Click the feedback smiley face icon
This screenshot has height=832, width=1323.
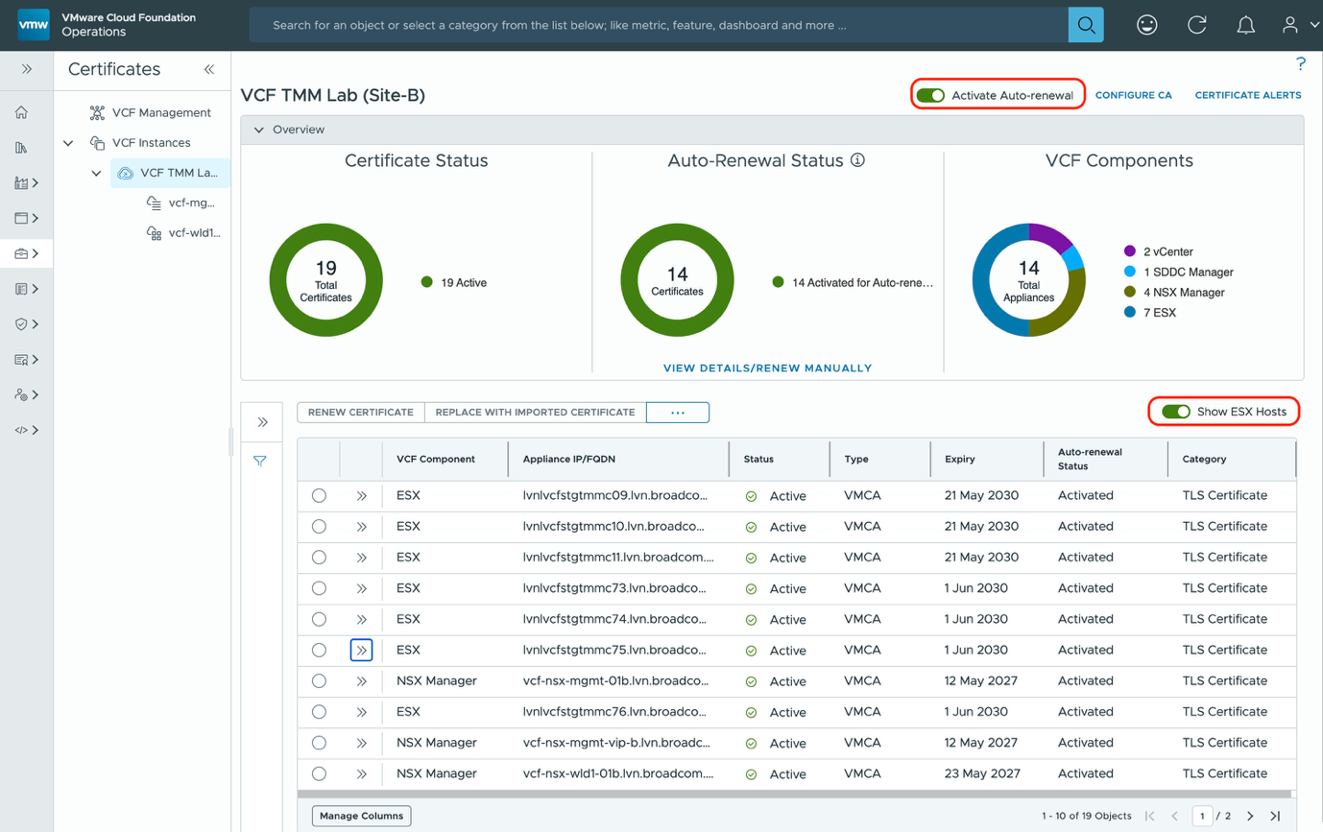point(1146,25)
